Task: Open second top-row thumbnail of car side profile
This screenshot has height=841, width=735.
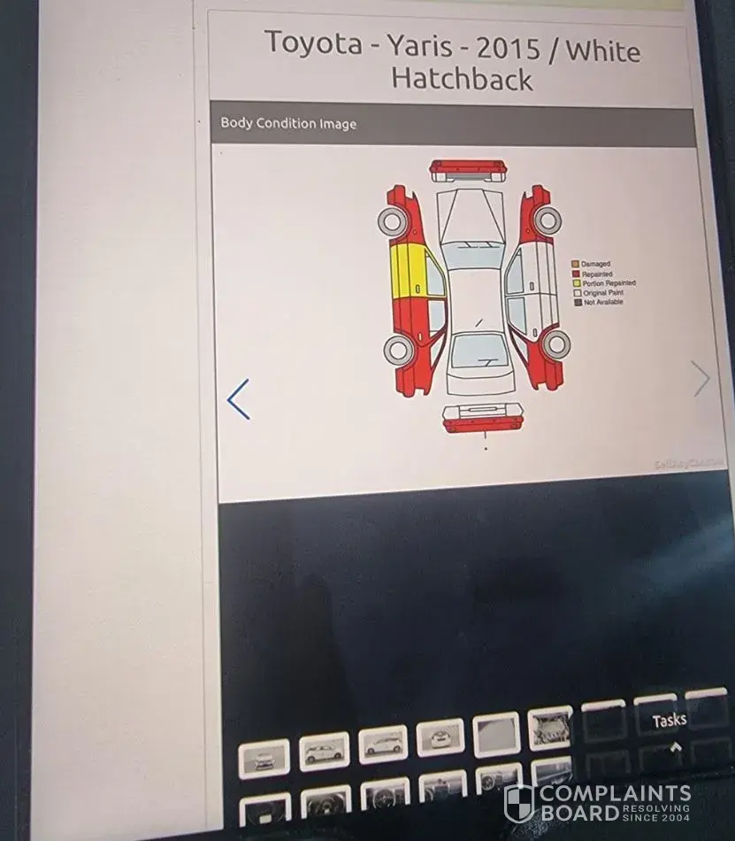Action: [324, 752]
